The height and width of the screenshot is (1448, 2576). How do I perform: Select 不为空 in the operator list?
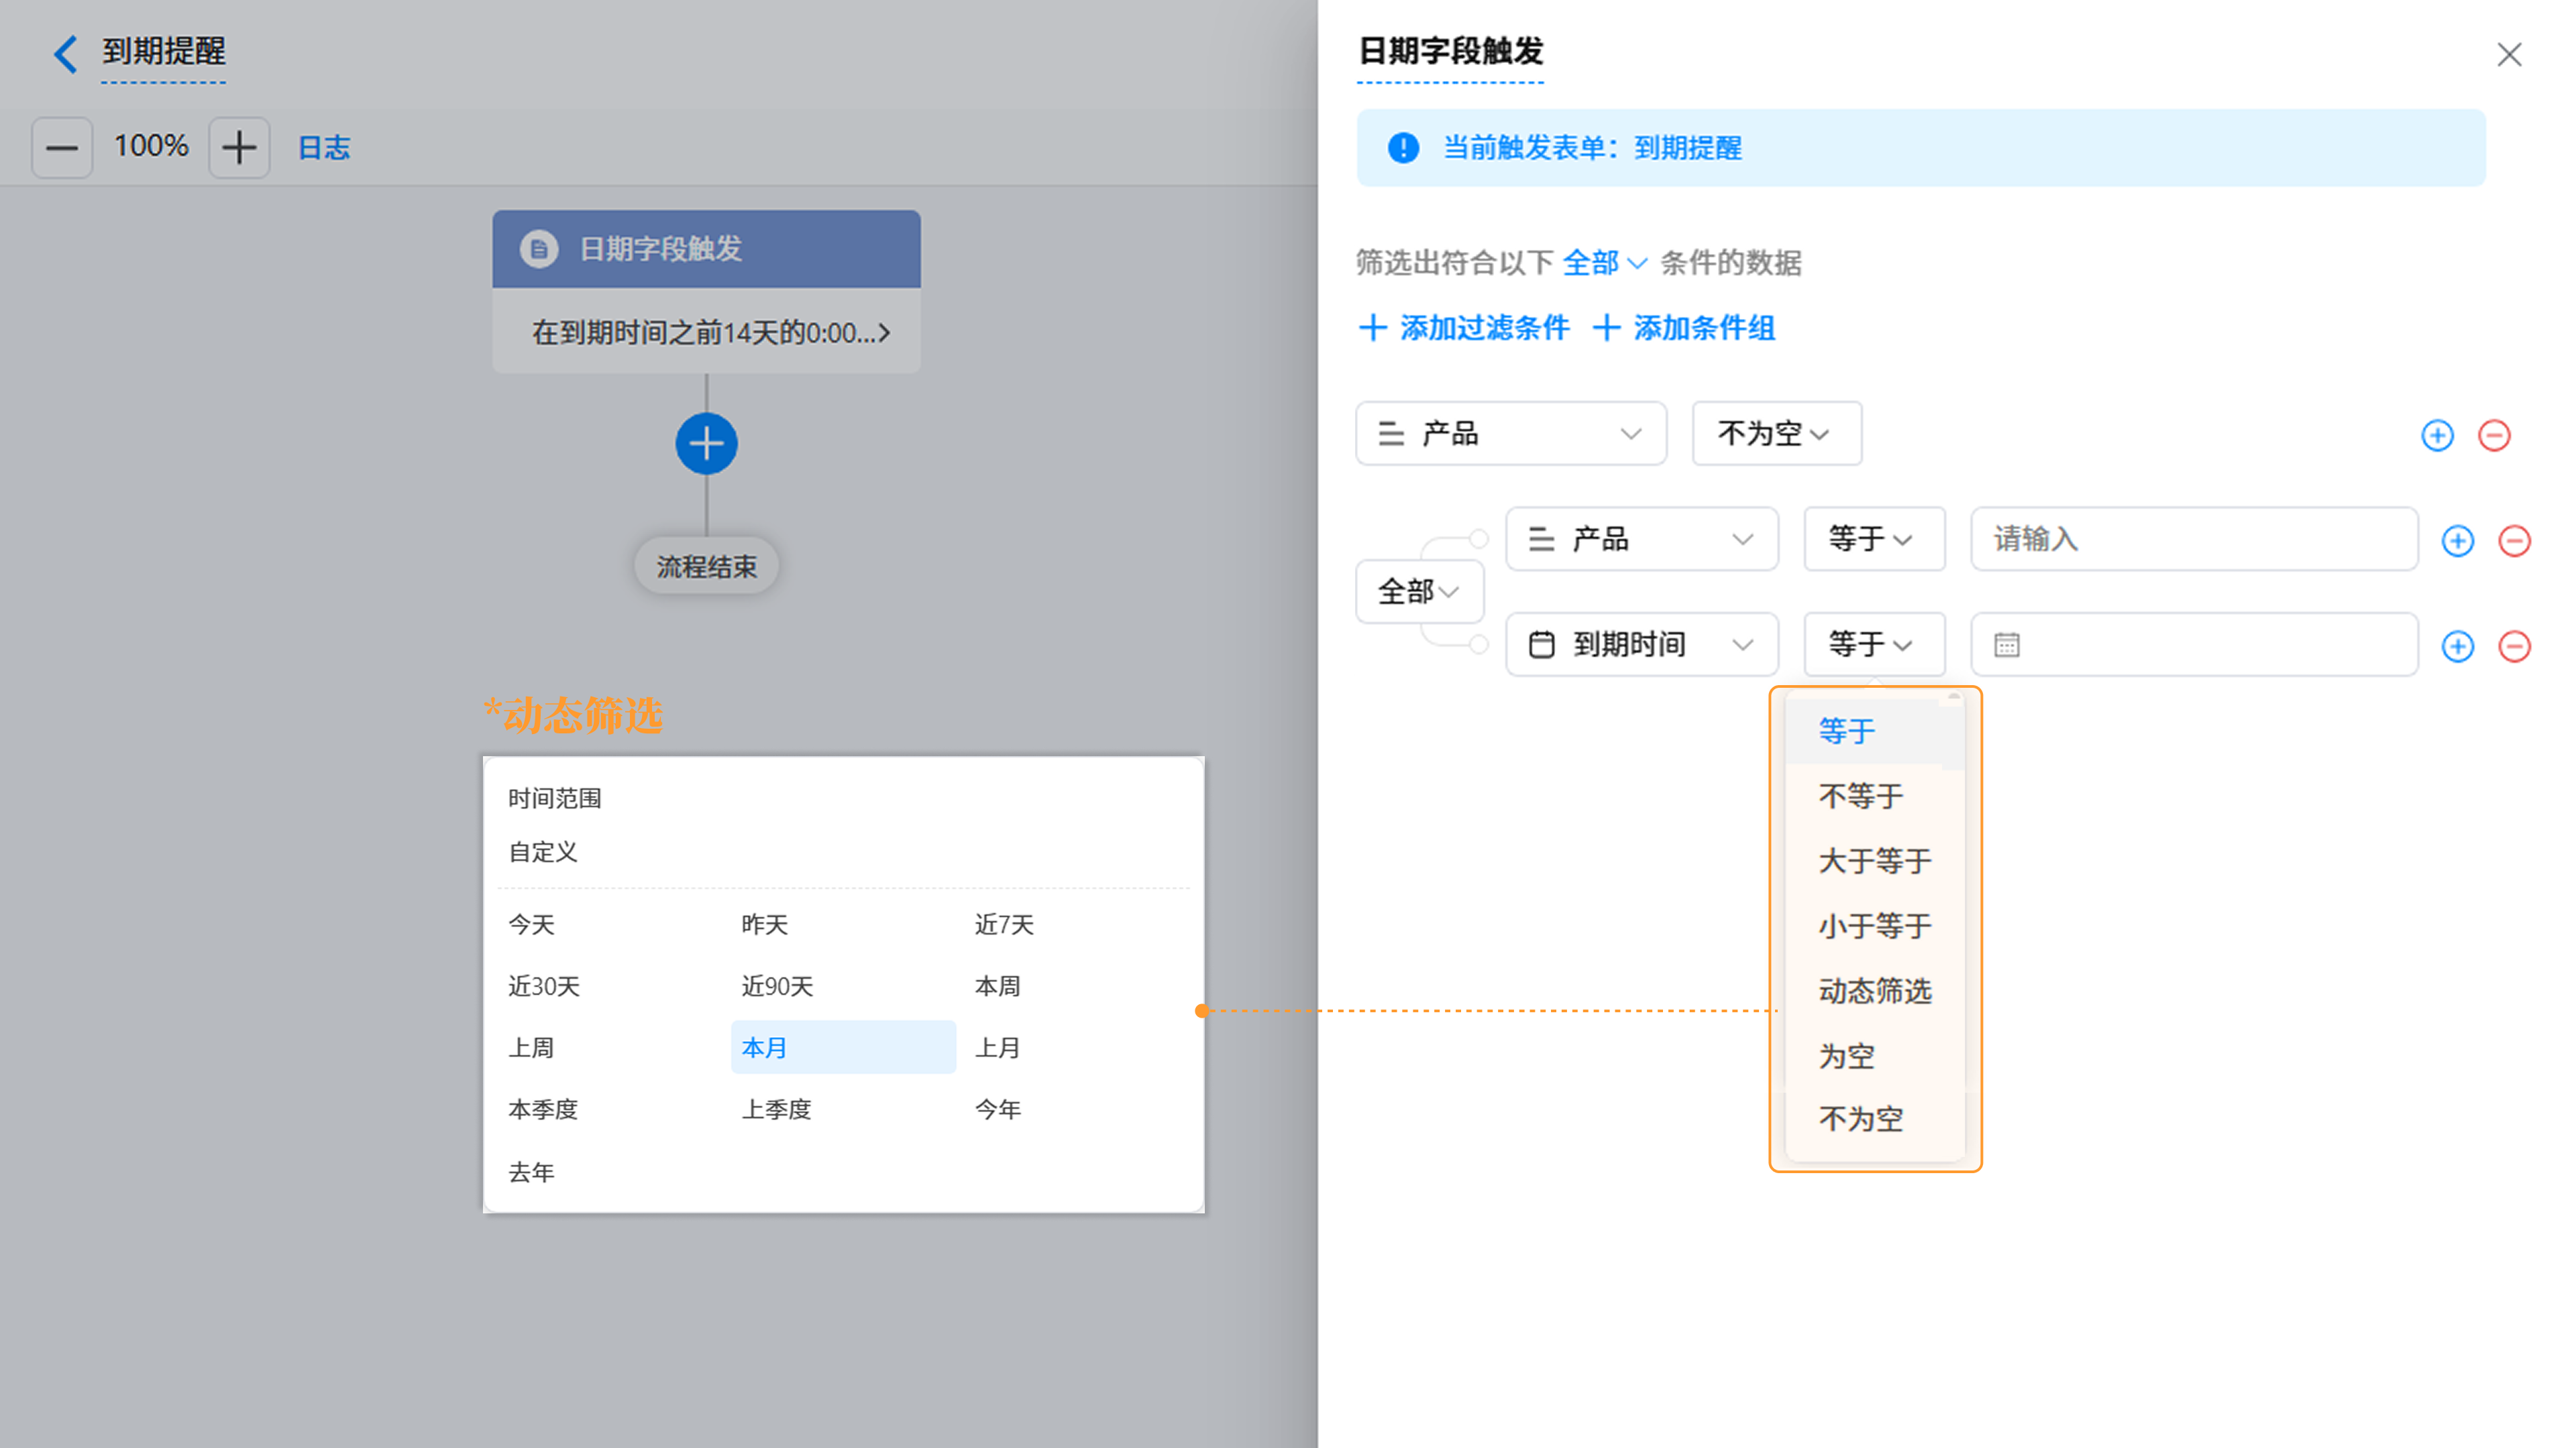tap(1874, 1120)
